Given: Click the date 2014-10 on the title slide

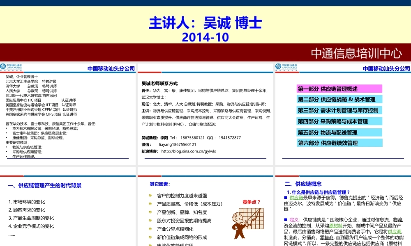Looking at the screenshot, I should pyautogui.click(x=205, y=37).
